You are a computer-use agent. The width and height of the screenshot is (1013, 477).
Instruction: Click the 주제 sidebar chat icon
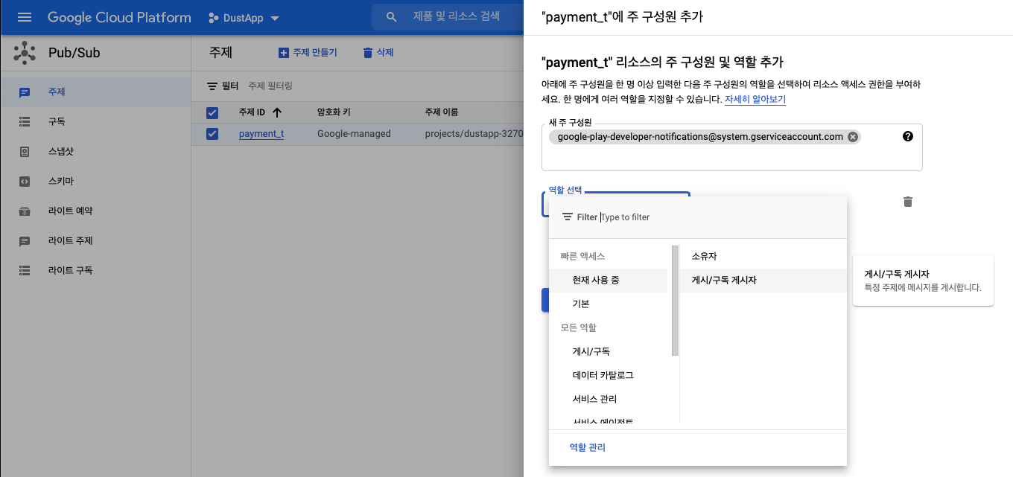tap(25, 92)
